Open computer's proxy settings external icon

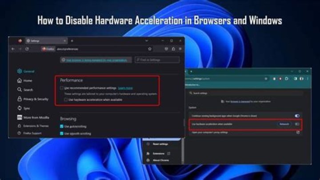pyautogui.click(x=298, y=133)
